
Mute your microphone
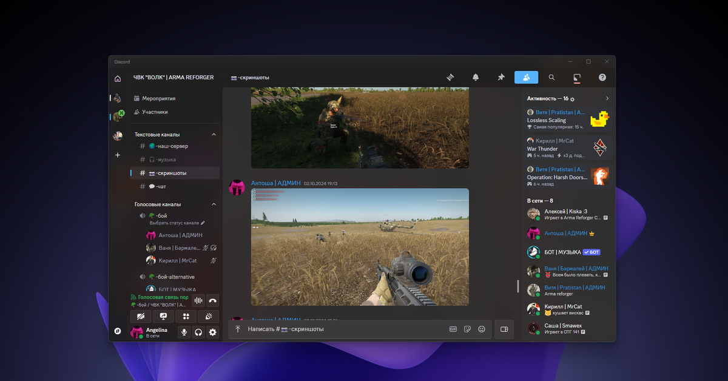coord(184,332)
